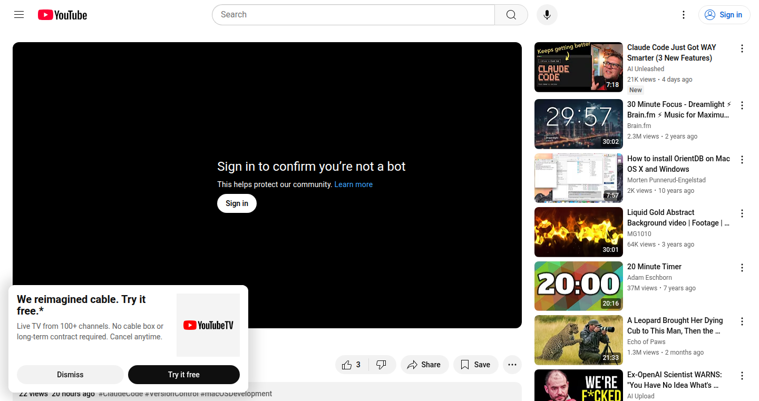
Task: Open the Liquid Gold Abstract thumbnail
Action: tap(579, 232)
